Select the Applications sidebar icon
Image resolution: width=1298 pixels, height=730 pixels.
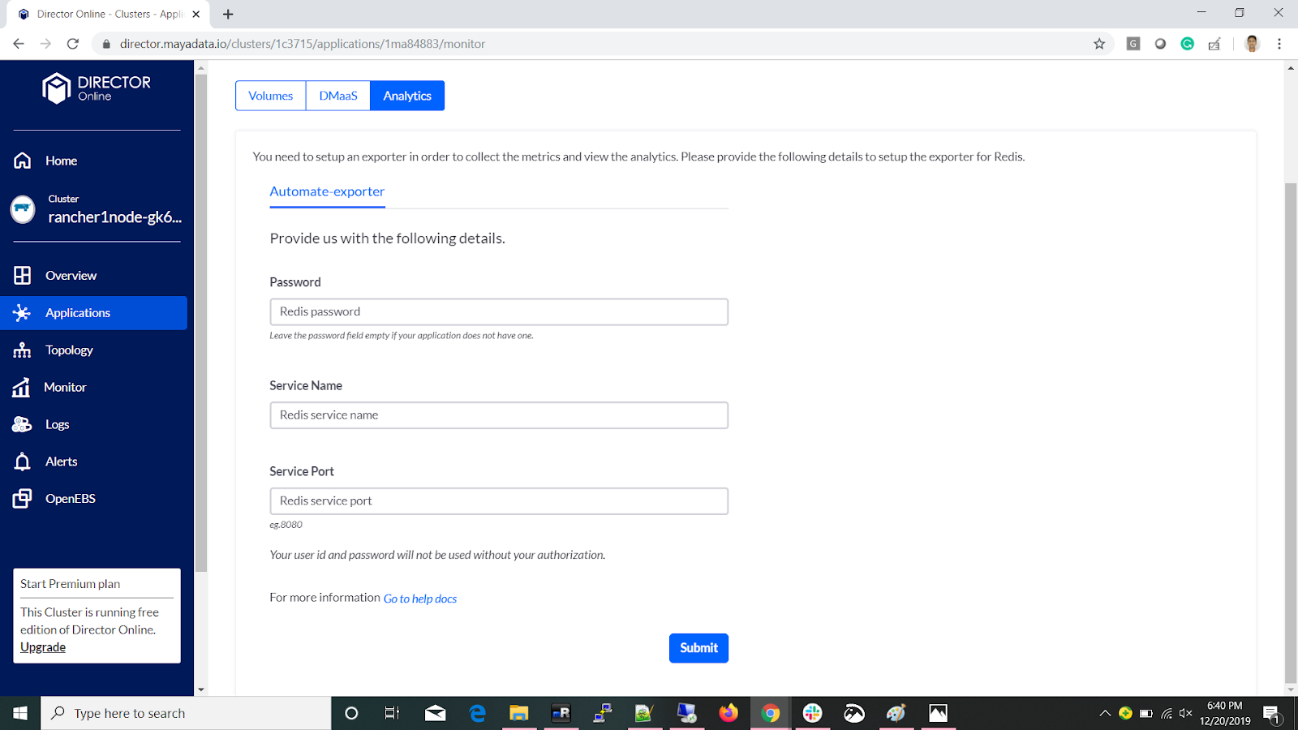[x=22, y=313]
